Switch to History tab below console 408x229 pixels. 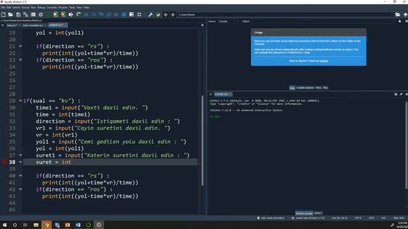pyautogui.click(x=318, y=213)
